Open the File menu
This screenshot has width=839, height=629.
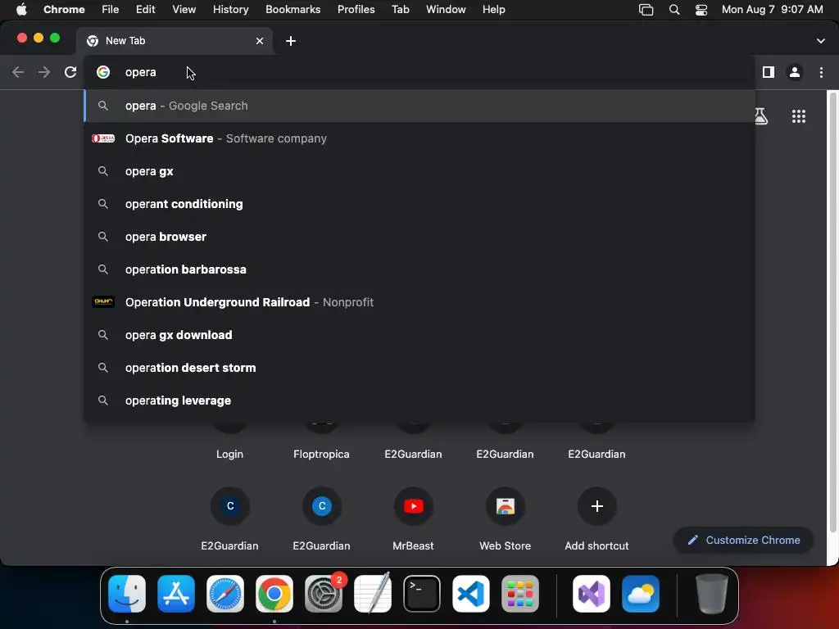111,10
